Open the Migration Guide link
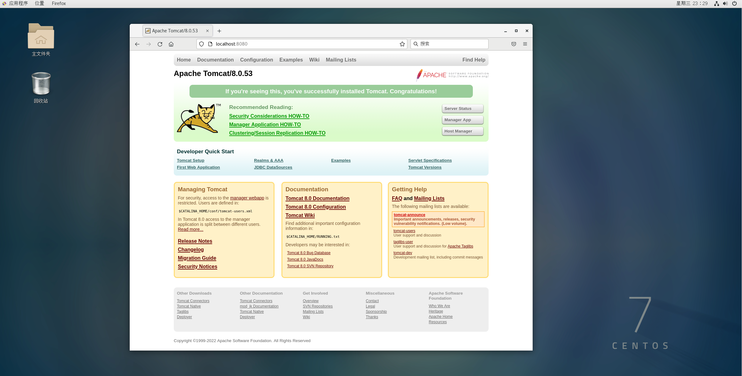The width and height of the screenshot is (742, 376). click(197, 258)
